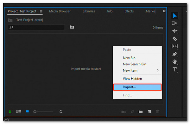
Task: Switch to Icon View
Action: click(x=27, y=112)
